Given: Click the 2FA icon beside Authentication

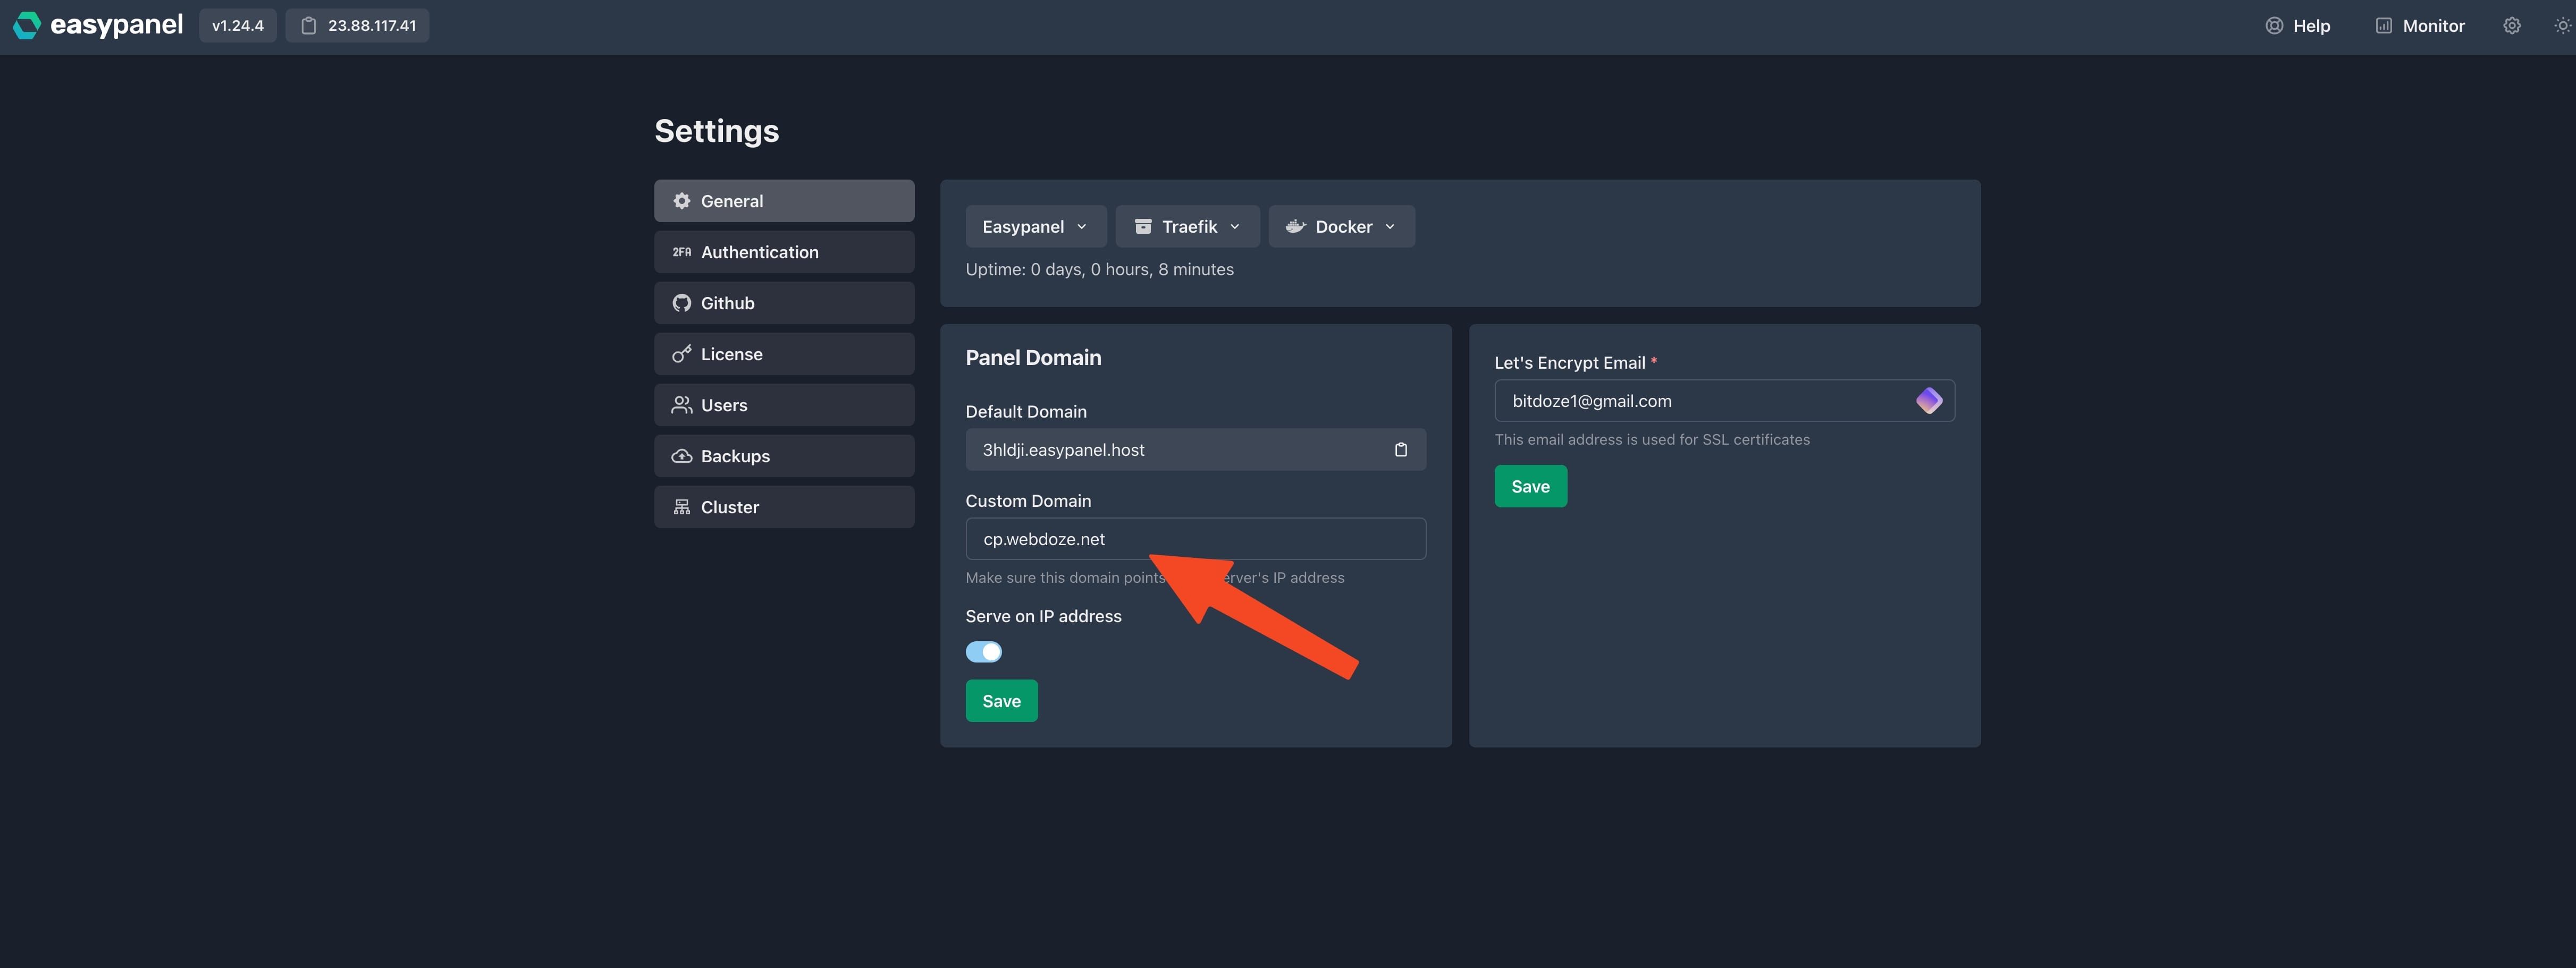Looking at the screenshot, I should (x=682, y=252).
